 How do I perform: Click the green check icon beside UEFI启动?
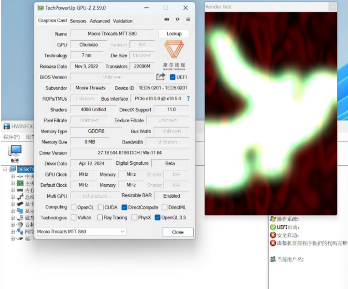tap(273, 227)
